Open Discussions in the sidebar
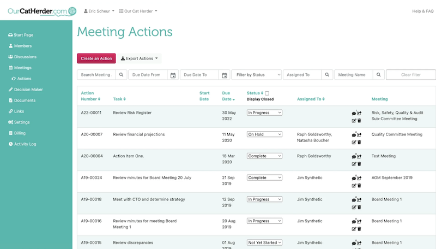The height and width of the screenshot is (249, 436). click(22, 57)
